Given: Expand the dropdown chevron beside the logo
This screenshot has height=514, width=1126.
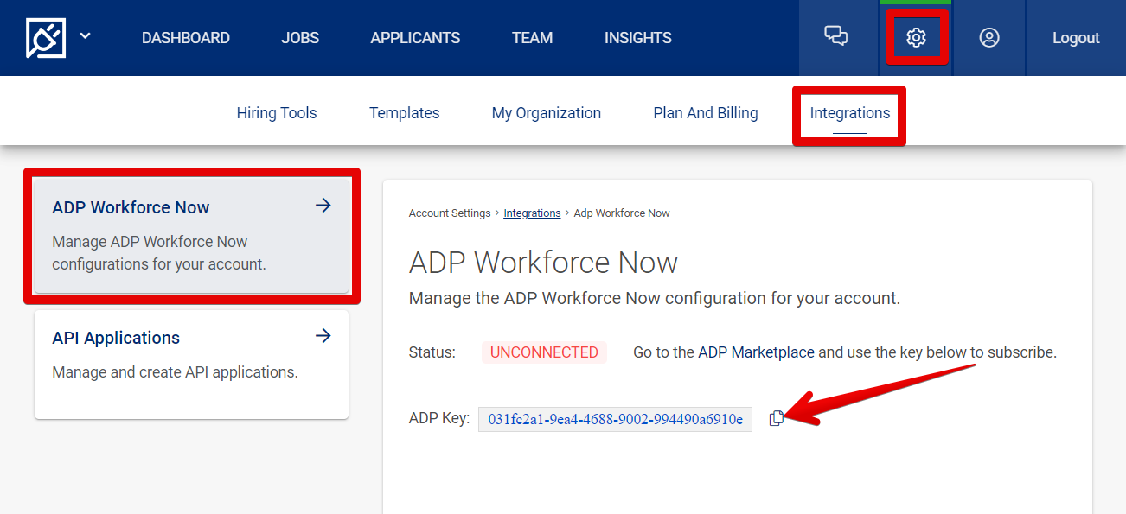Looking at the screenshot, I should tap(84, 37).
